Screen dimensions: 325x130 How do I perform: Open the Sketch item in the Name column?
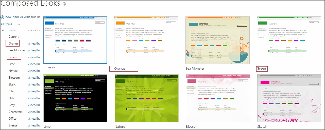click(13, 84)
